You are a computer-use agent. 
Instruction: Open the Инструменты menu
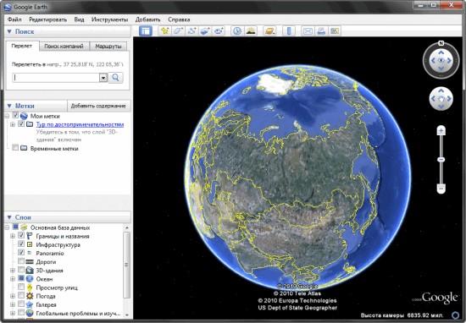click(109, 19)
